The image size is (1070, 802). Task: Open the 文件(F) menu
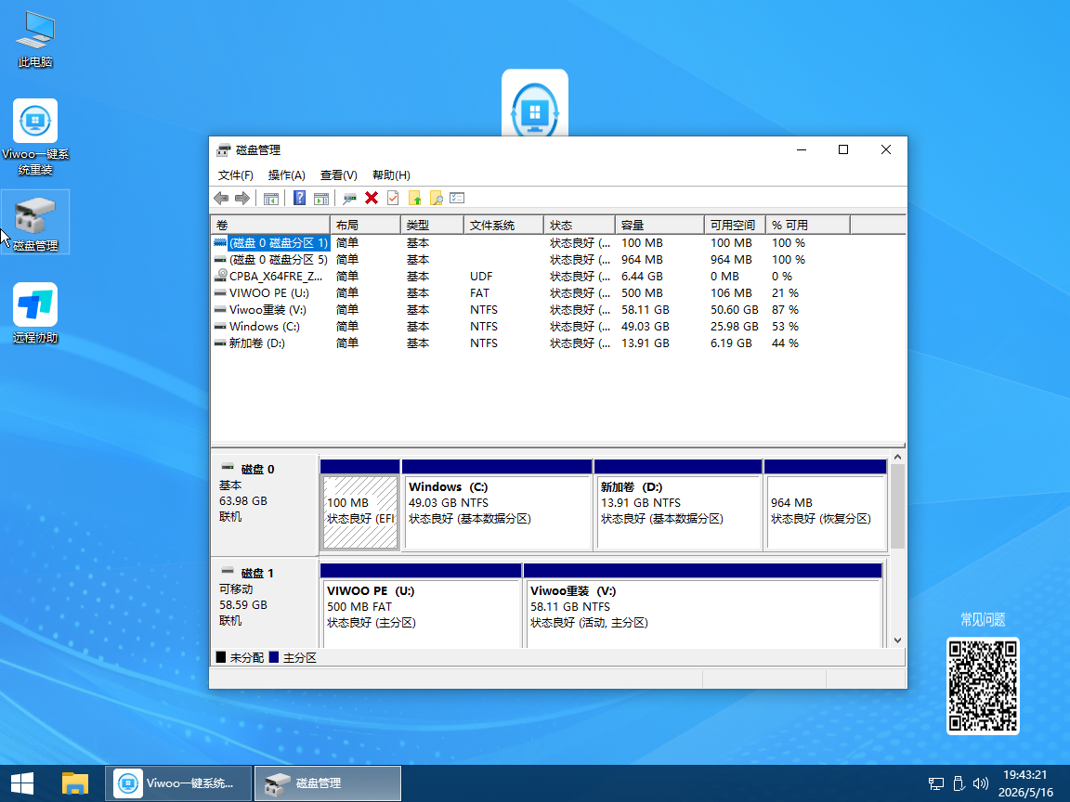tap(235, 175)
